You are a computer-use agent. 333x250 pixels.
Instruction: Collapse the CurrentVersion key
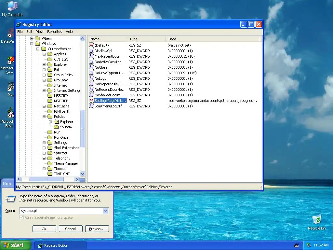coord(38,49)
